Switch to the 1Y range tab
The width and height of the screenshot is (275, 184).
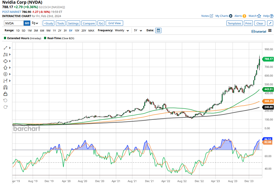pos(54,30)
